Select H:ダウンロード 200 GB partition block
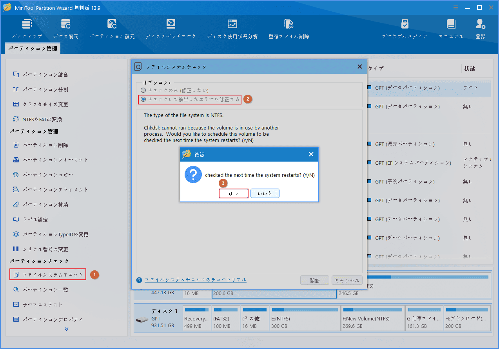Viewport: 499px width, 349px height. pos(466,318)
